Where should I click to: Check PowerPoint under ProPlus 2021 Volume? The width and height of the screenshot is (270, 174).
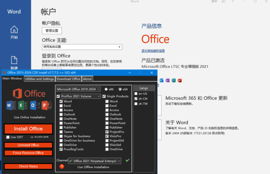[61, 123]
